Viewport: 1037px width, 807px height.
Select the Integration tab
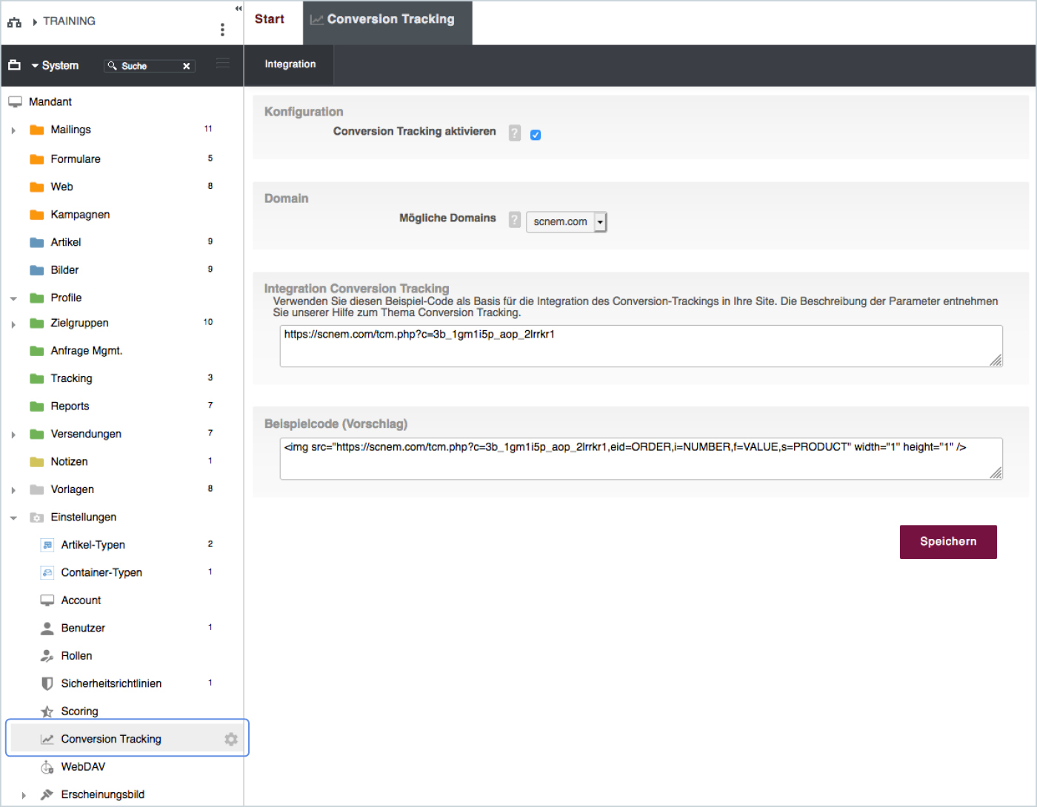pyautogui.click(x=290, y=64)
